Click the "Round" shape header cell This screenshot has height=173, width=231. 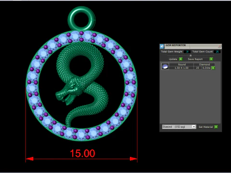tap(181, 64)
